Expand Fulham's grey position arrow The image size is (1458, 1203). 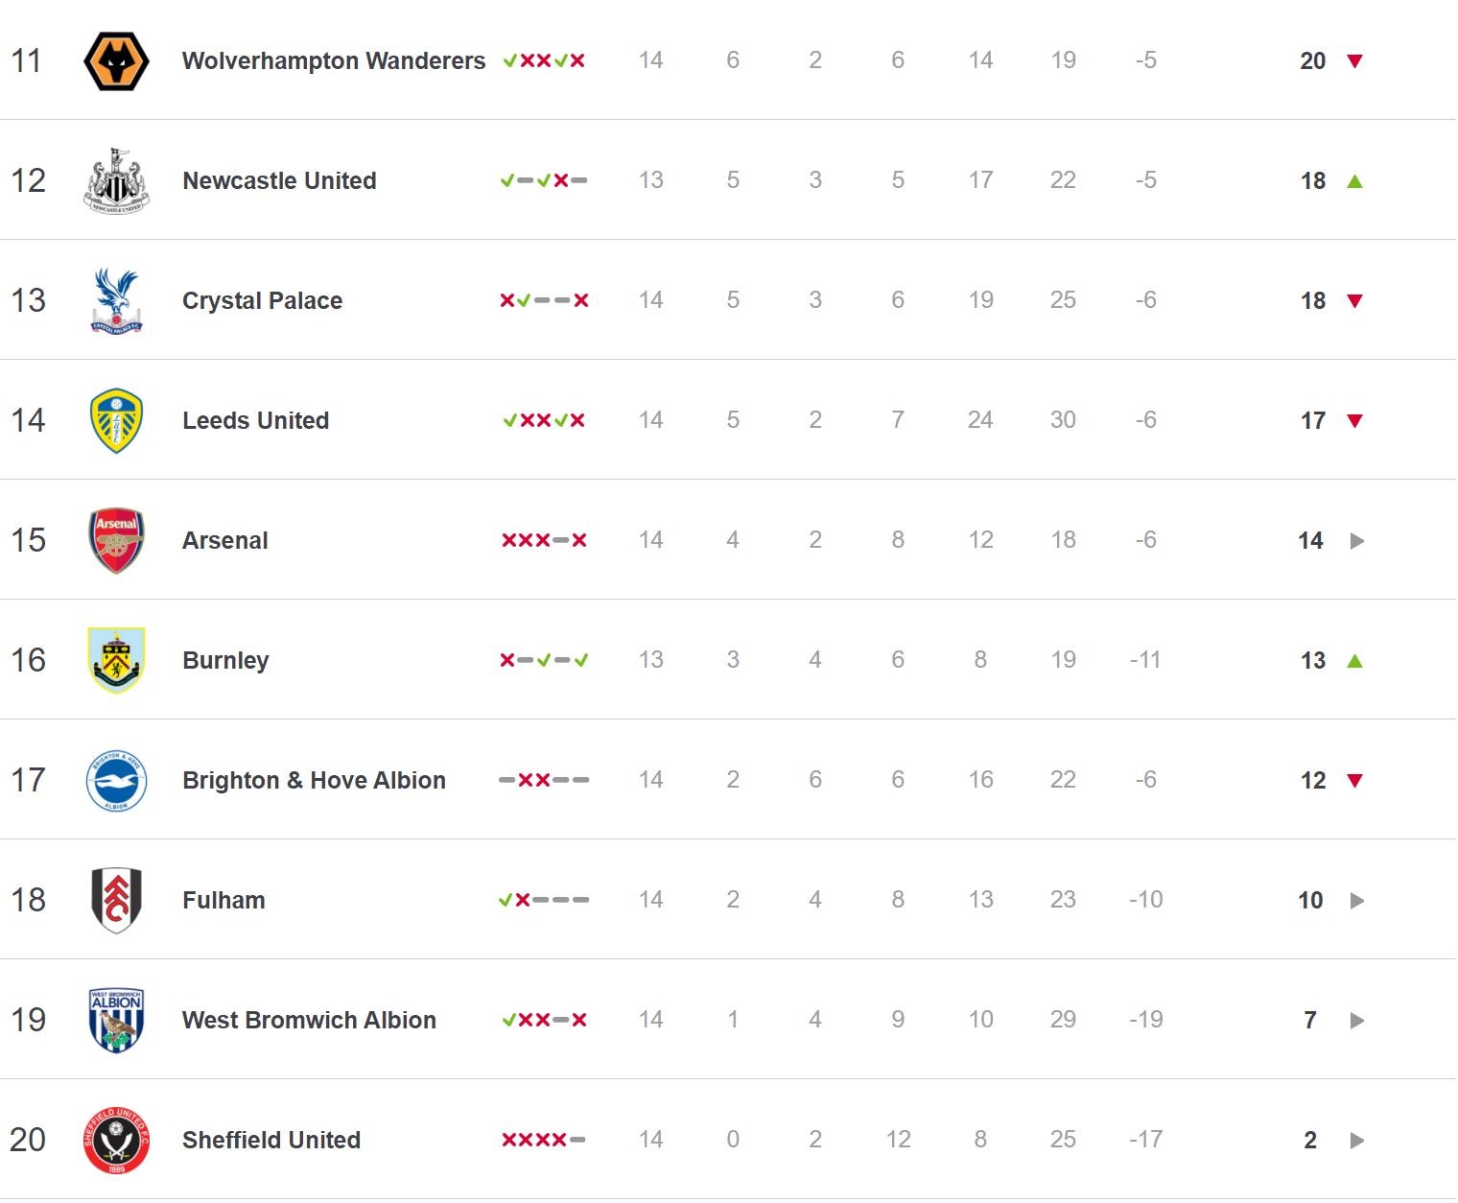pyautogui.click(x=1356, y=900)
